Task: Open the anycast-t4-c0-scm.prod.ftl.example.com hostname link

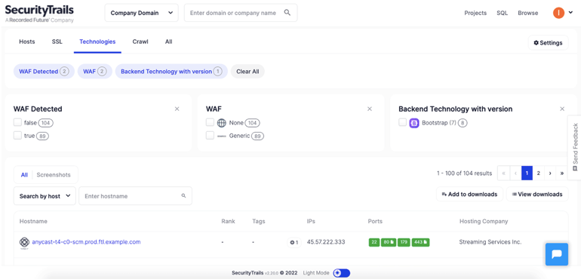Action: point(86,242)
